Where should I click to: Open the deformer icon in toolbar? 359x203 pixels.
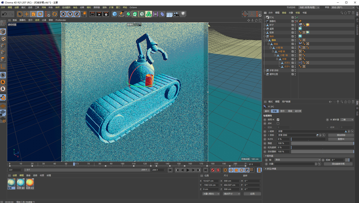tap(162, 14)
